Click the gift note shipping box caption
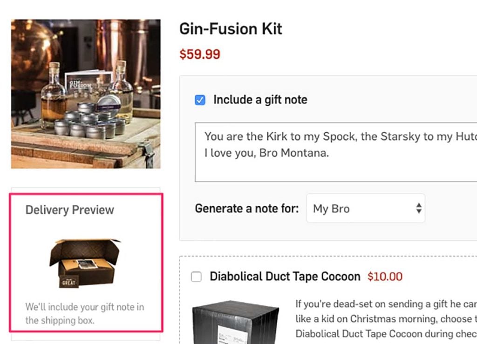 85,314
